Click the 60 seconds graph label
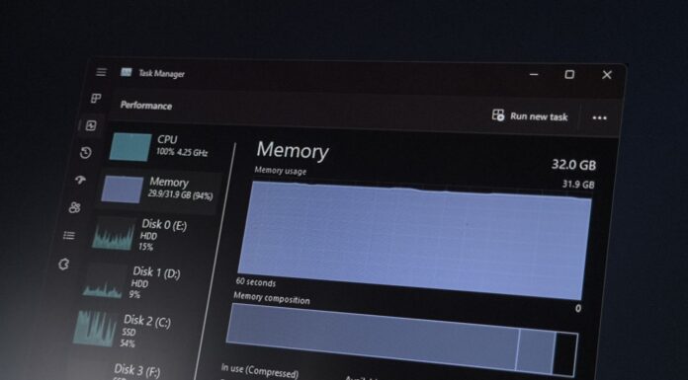Image resolution: width=688 pixels, height=380 pixels. 256,282
